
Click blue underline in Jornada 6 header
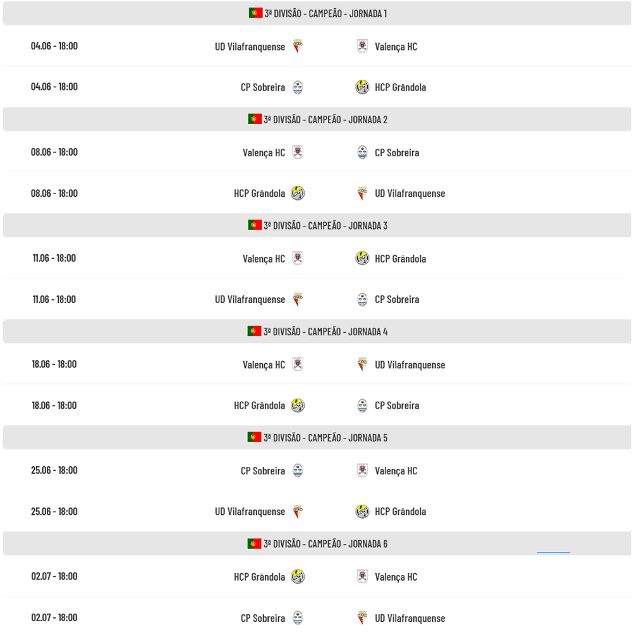pos(553,552)
